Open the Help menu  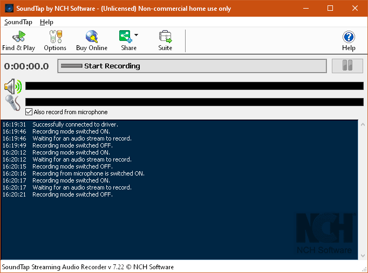click(x=46, y=22)
